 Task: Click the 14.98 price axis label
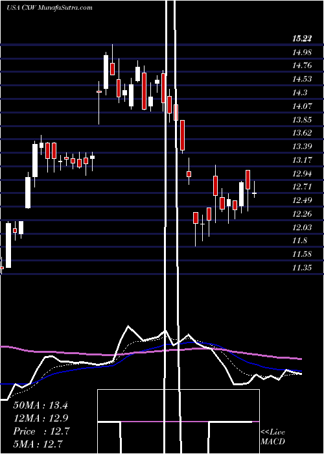coord(302,53)
